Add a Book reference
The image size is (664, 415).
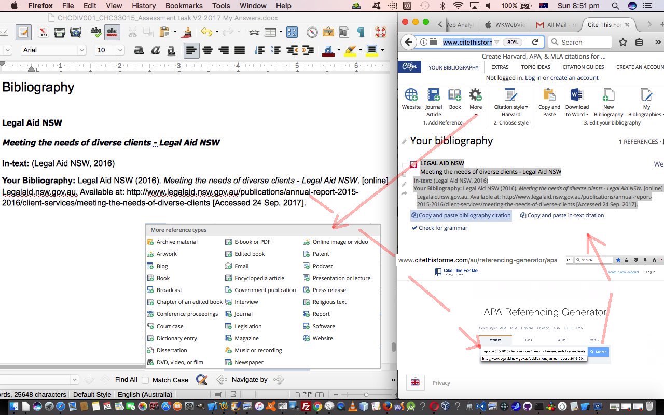[x=455, y=99]
